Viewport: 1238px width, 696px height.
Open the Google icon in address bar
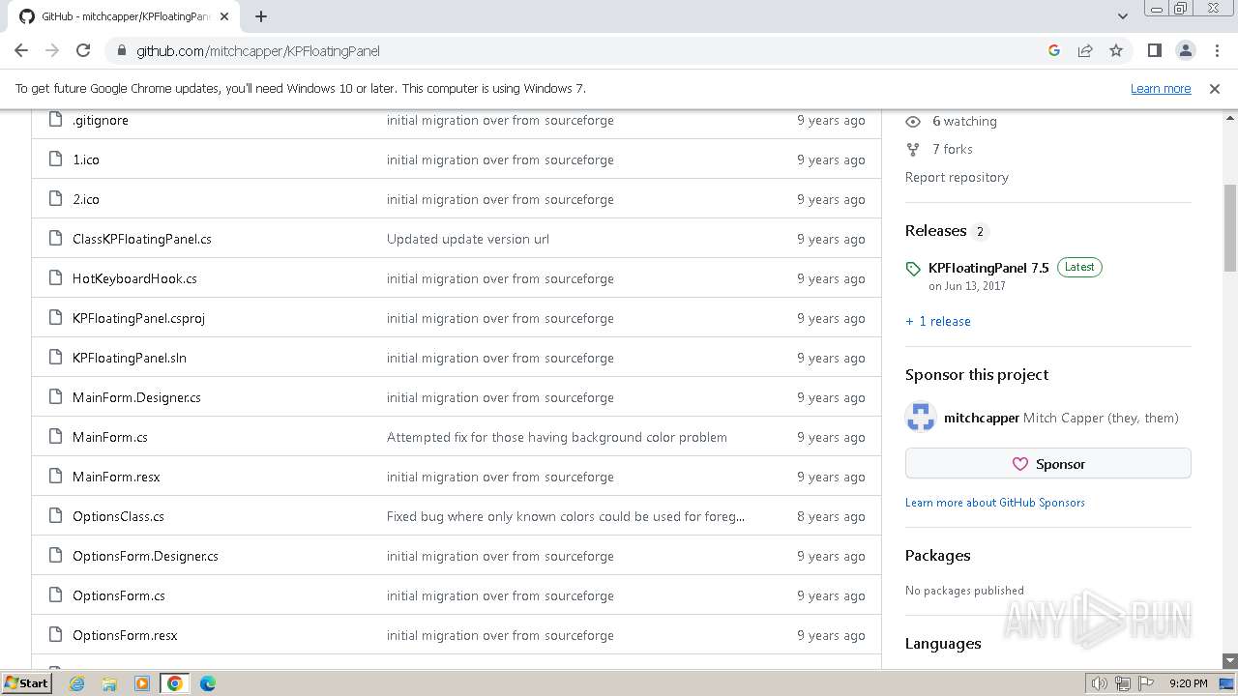tap(1054, 50)
